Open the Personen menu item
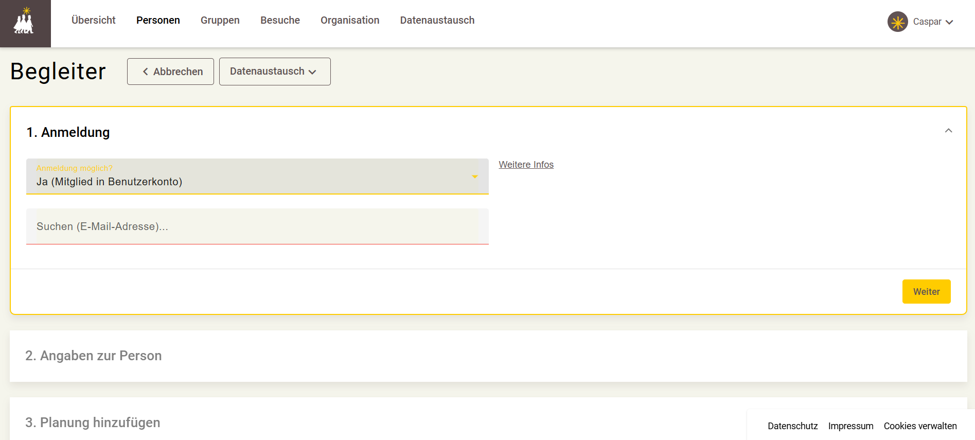Viewport: 975px width, 440px height. (x=158, y=20)
